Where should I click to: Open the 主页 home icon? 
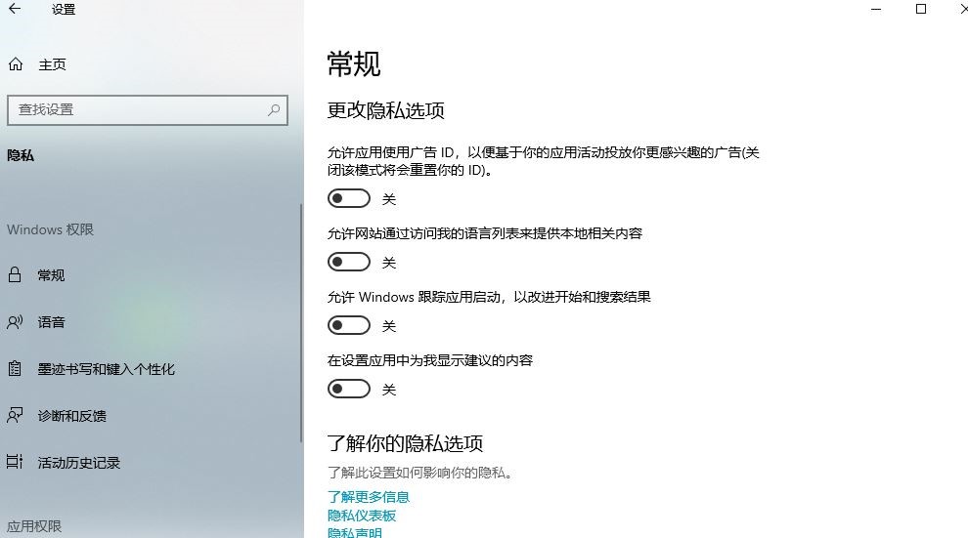[x=16, y=64]
